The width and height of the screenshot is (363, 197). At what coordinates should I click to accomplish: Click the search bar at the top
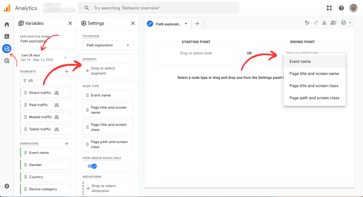tap(159, 8)
